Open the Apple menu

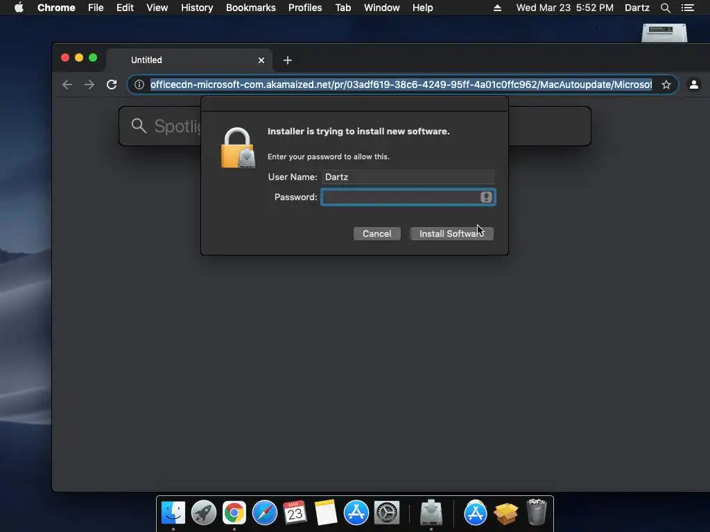[19, 8]
